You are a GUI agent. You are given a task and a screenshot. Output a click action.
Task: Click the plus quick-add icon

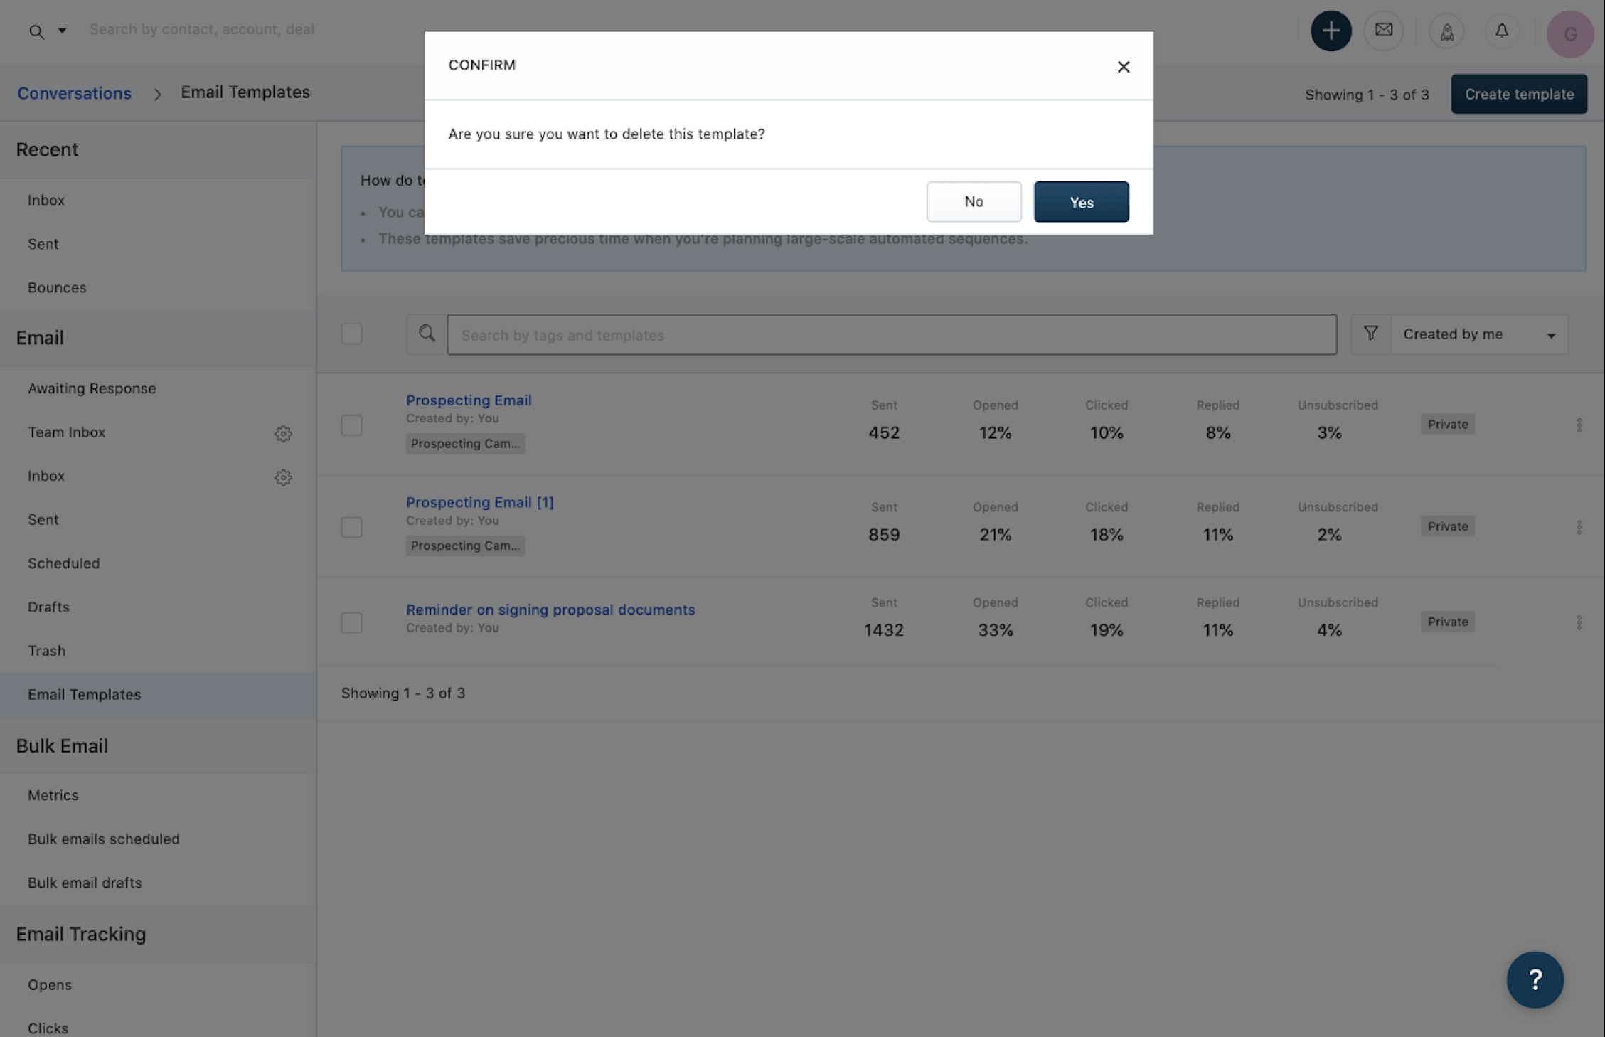coord(1331,31)
